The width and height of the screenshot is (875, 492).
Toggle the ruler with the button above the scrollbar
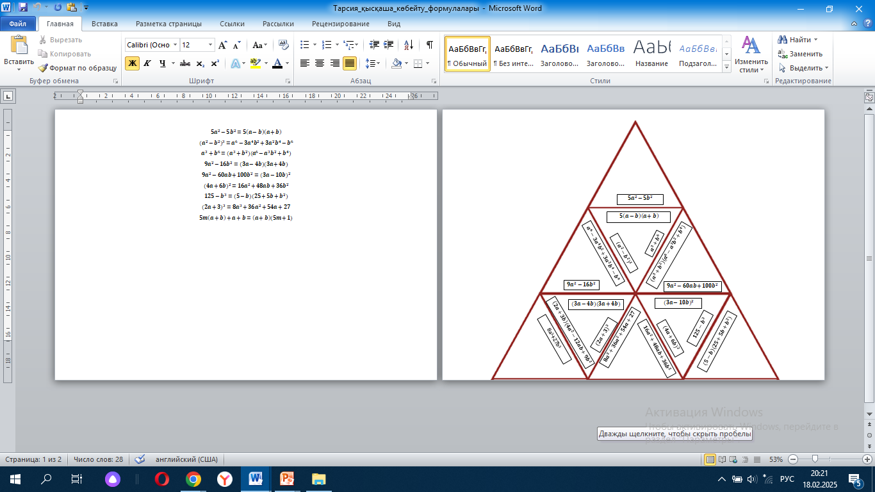[x=869, y=97]
